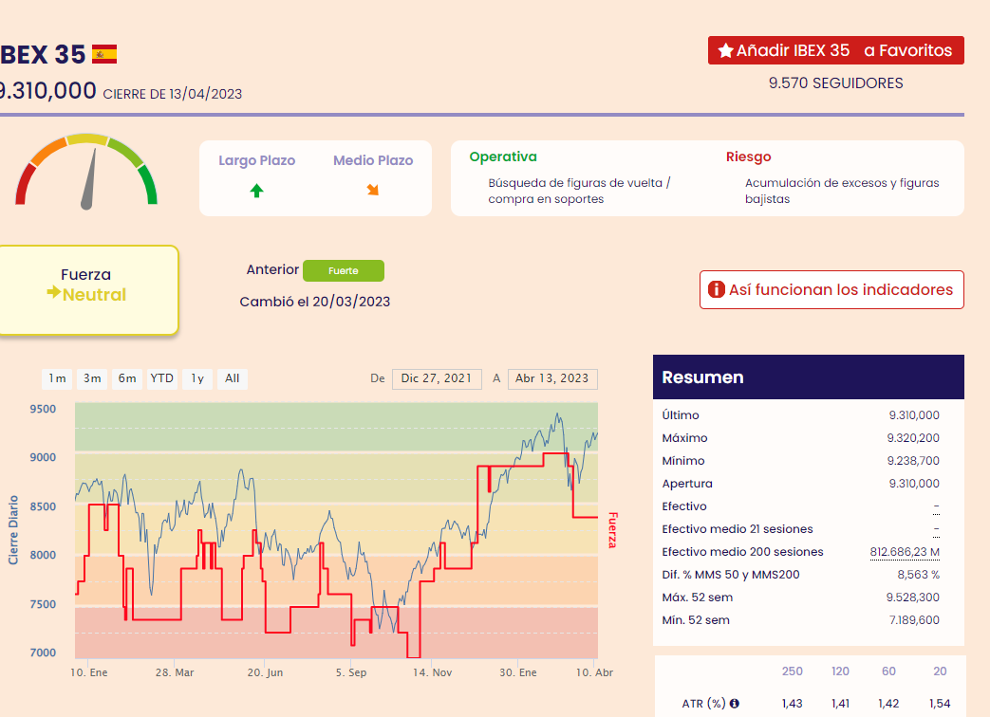Click the green up arrow under Largo Plazo
The width and height of the screenshot is (990, 717).
[x=256, y=191]
